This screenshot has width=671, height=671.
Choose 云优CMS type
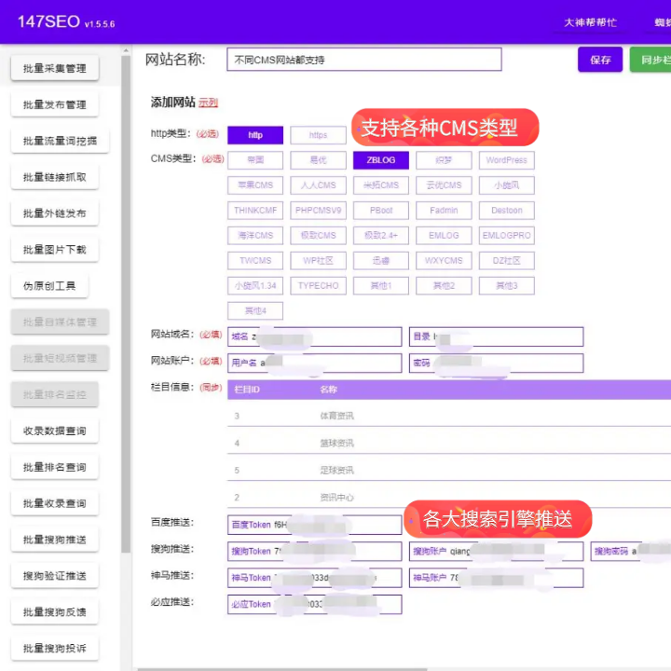point(444,185)
